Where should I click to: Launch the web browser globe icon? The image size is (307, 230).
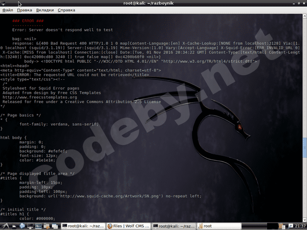click(x=22, y=226)
